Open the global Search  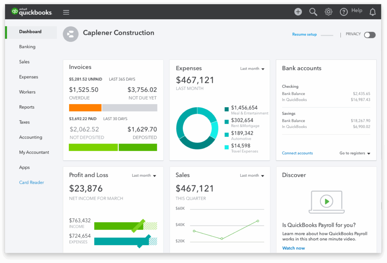tap(313, 12)
